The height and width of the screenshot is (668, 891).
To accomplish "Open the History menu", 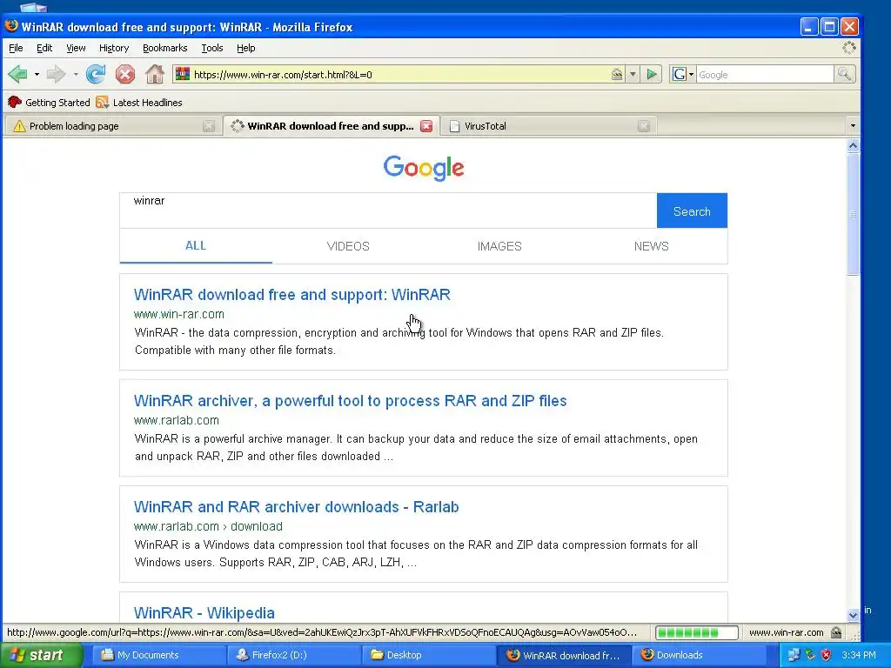I will click(x=114, y=48).
